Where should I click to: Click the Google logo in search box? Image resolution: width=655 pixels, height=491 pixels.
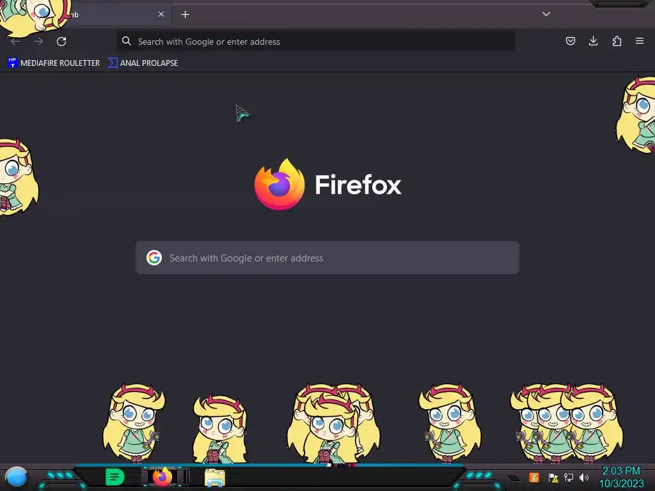[x=154, y=258]
